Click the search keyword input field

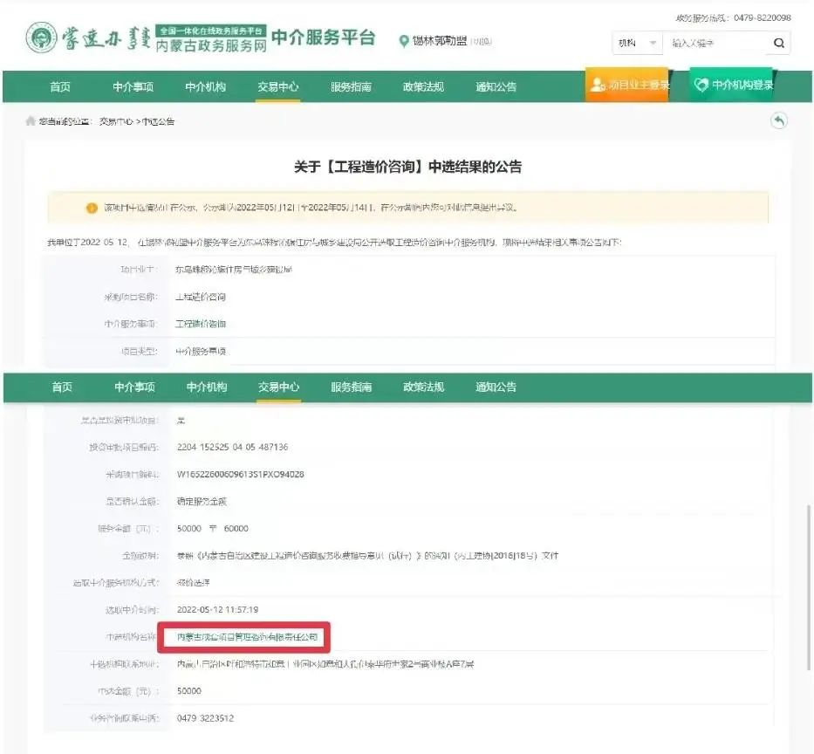pos(714,43)
